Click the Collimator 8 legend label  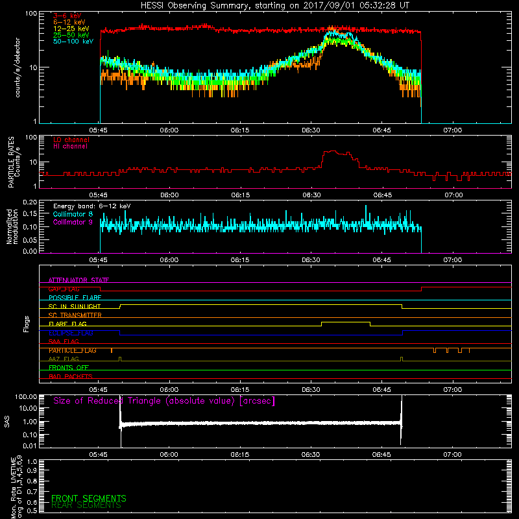tap(73, 214)
